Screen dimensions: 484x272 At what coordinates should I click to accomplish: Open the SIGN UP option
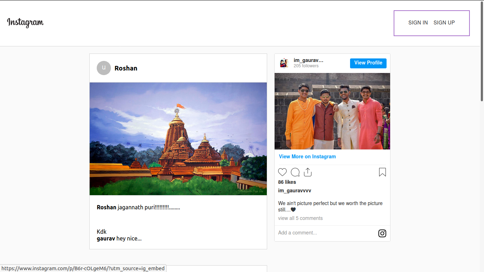444,23
